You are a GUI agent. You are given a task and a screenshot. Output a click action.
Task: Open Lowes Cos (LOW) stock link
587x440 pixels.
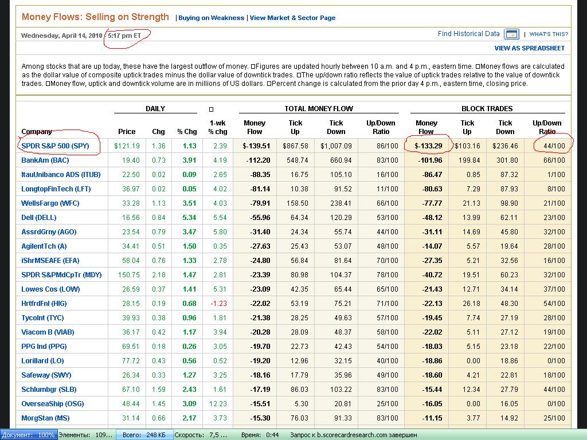[x=50, y=289]
